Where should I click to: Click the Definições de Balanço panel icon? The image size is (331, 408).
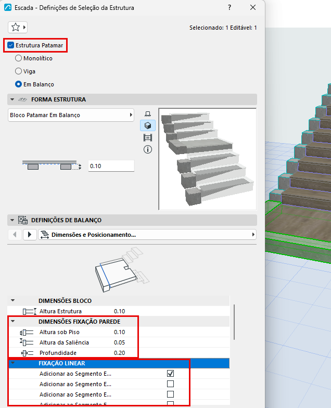[23, 220]
